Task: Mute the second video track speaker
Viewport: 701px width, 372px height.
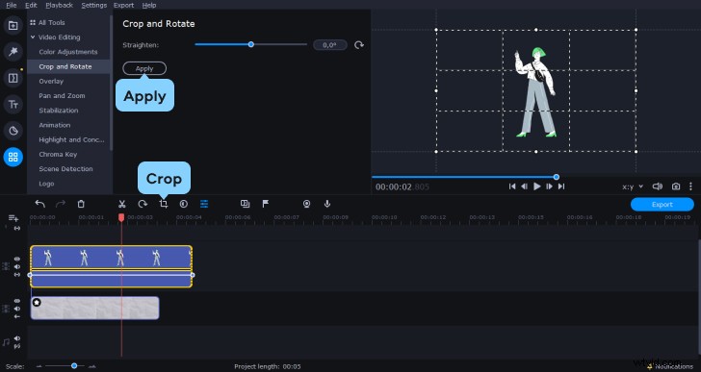Action: 17,309
